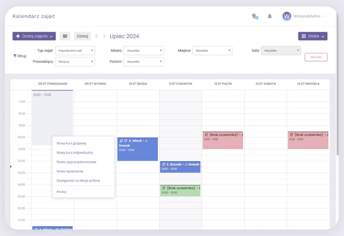Open the partially visible A. Misoś Monday event
The image size is (344, 236).
(x=52, y=228)
